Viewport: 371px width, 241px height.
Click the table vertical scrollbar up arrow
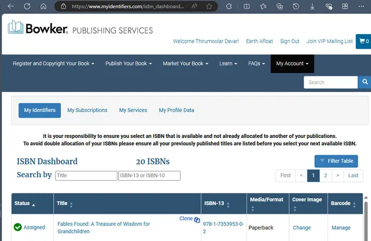pos(366,198)
